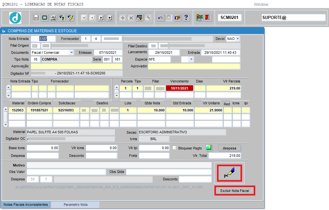The image size is (329, 210).
Task: Click the eraser toolbar icon
Action: coord(148,18)
